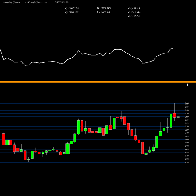Click the 'OL: 2.08' reading

click(134, 16)
